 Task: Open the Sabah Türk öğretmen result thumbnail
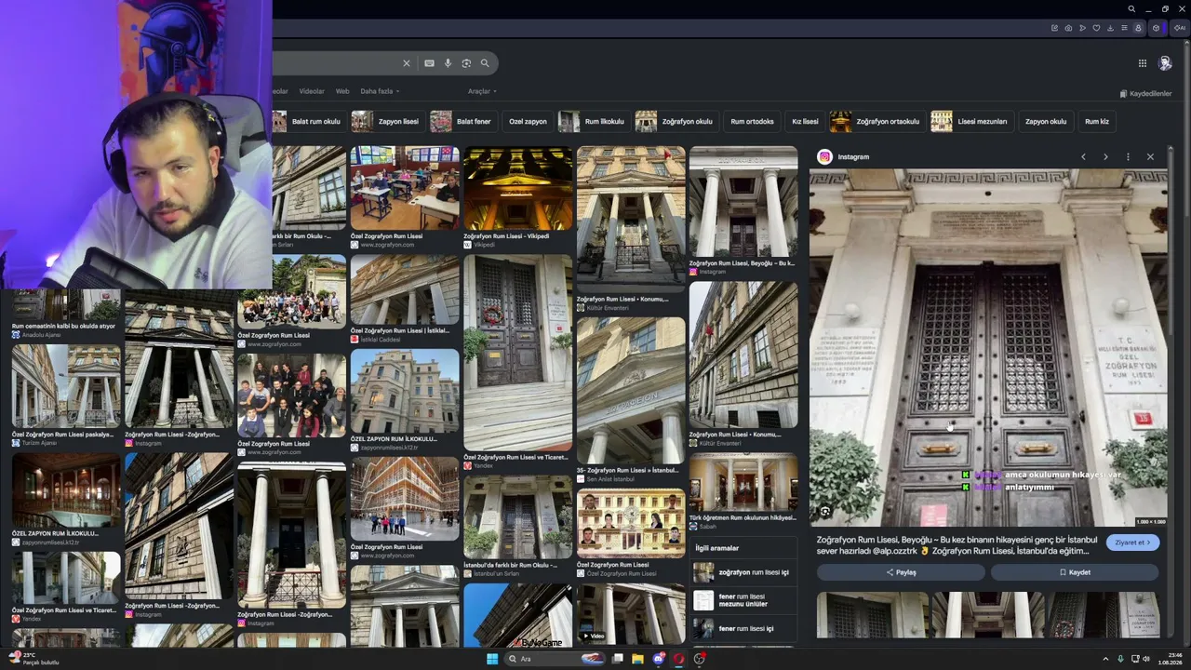pos(743,482)
